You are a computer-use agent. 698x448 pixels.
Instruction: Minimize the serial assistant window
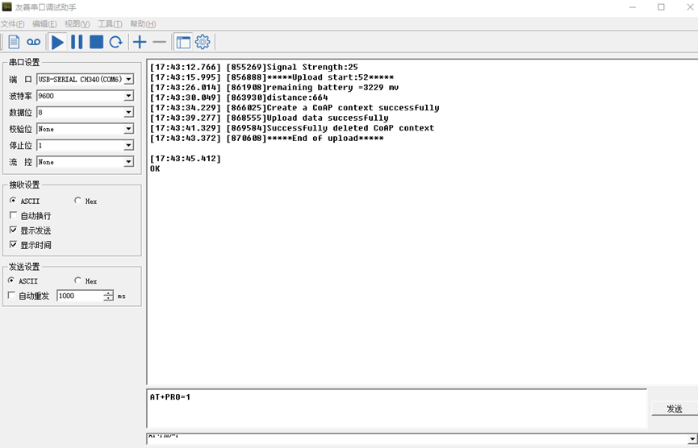(633, 7)
